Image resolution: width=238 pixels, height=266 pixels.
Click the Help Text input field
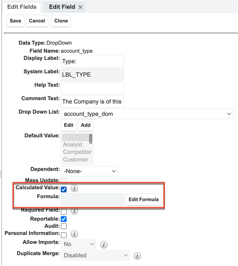point(92,88)
